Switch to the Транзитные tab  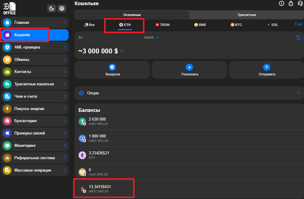click(247, 15)
